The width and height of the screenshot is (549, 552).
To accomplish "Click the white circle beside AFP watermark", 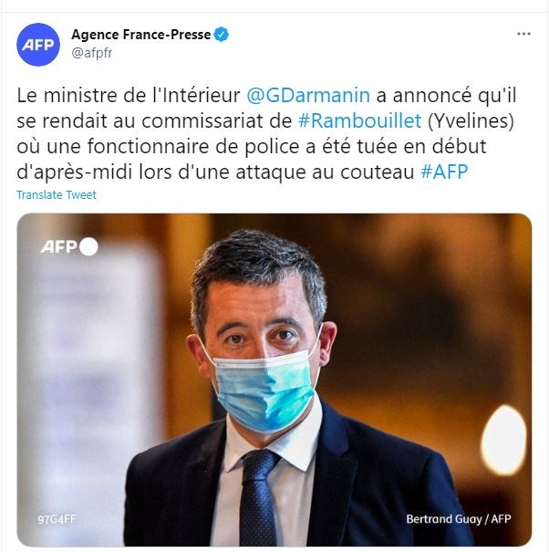I will [x=88, y=246].
